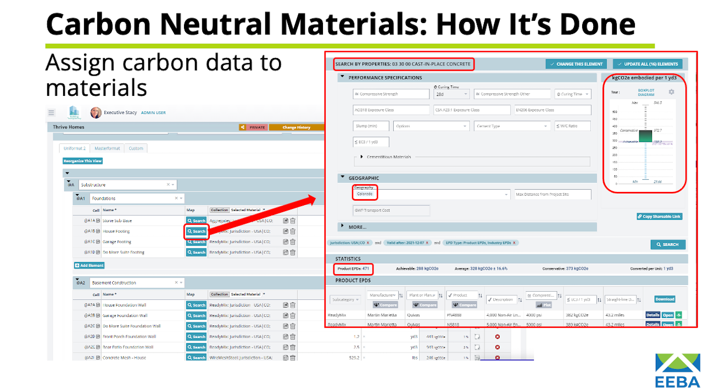Switch to the Masterformat tab

(107, 148)
